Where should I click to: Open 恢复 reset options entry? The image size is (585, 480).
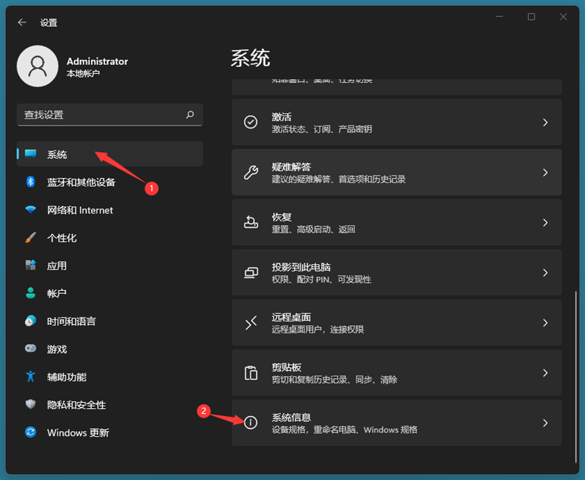[x=397, y=223]
